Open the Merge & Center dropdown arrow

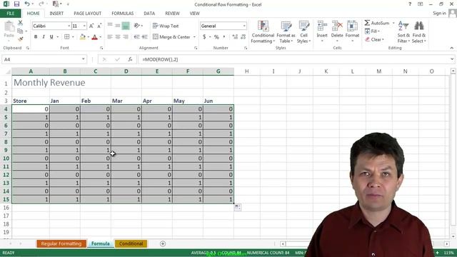coord(194,37)
